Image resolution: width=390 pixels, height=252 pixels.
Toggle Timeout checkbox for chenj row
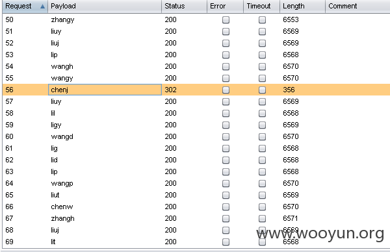pyautogui.click(x=262, y=90)
